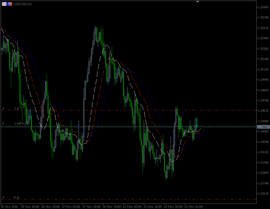
Task: Click the # marker on sell order line
Action: pyautogui.click(x=3, y=123)
